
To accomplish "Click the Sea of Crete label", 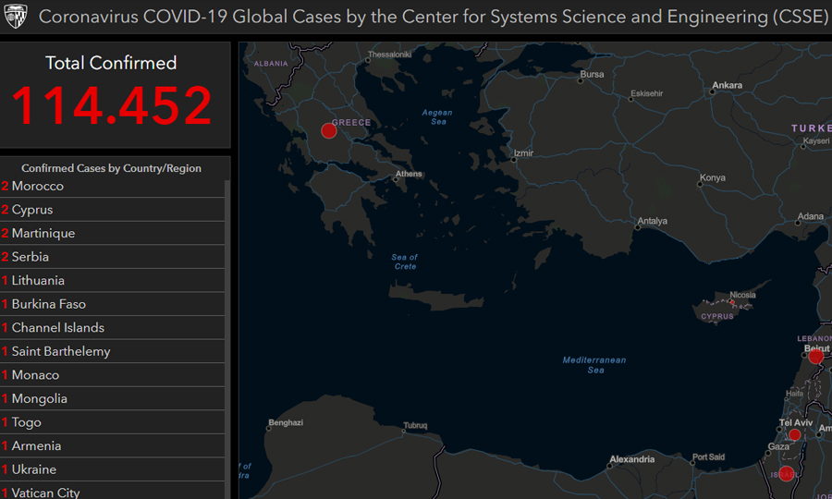I will [404, 262].
